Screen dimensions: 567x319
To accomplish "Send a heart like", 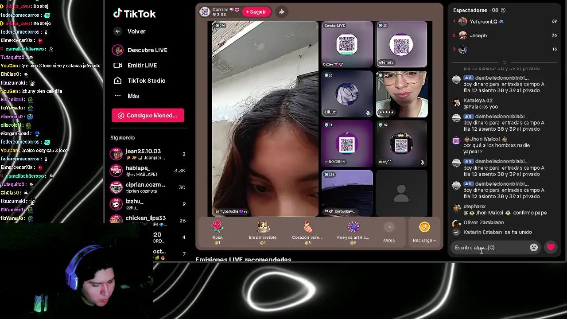I will pyautogui.click(x=551, y=248).
